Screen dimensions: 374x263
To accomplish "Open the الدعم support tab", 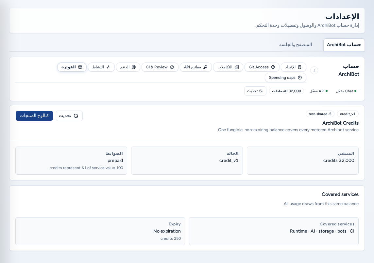I will coord(128,67).
